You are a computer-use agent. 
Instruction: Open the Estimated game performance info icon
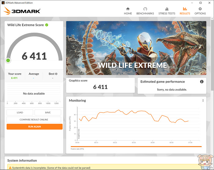point(202,82)
